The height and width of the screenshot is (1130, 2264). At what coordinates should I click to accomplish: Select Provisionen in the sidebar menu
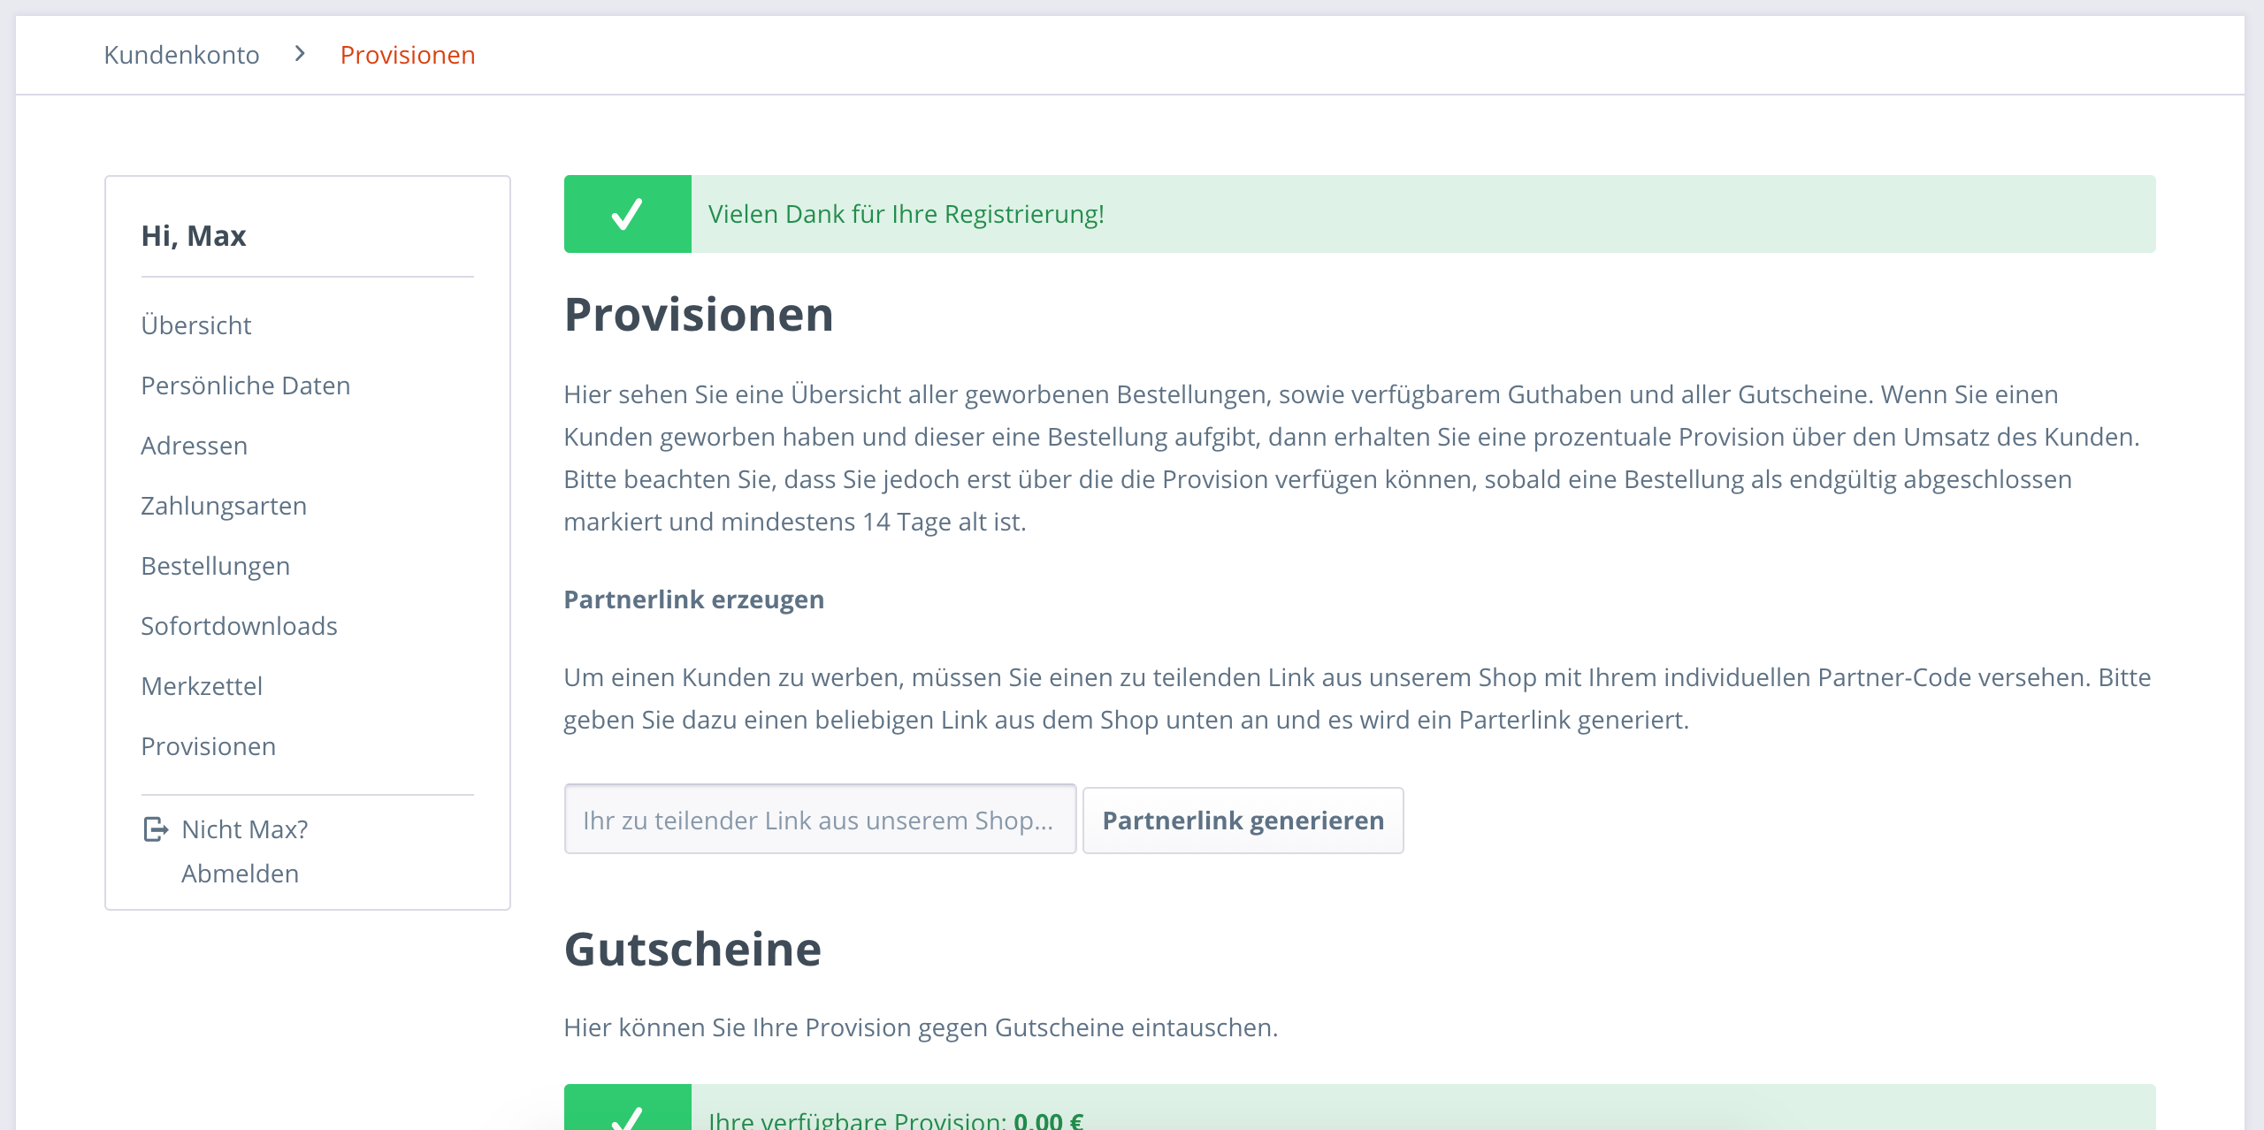[x=208, y=746]
